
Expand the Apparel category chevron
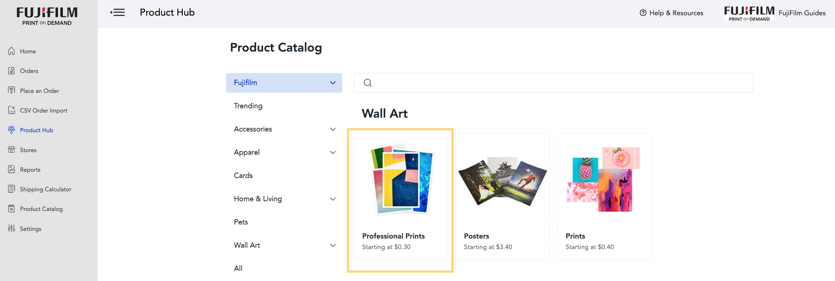point(332,152)
